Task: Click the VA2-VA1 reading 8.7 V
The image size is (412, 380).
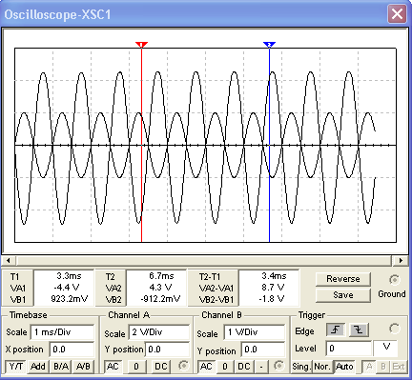Action: pos(273,288)
